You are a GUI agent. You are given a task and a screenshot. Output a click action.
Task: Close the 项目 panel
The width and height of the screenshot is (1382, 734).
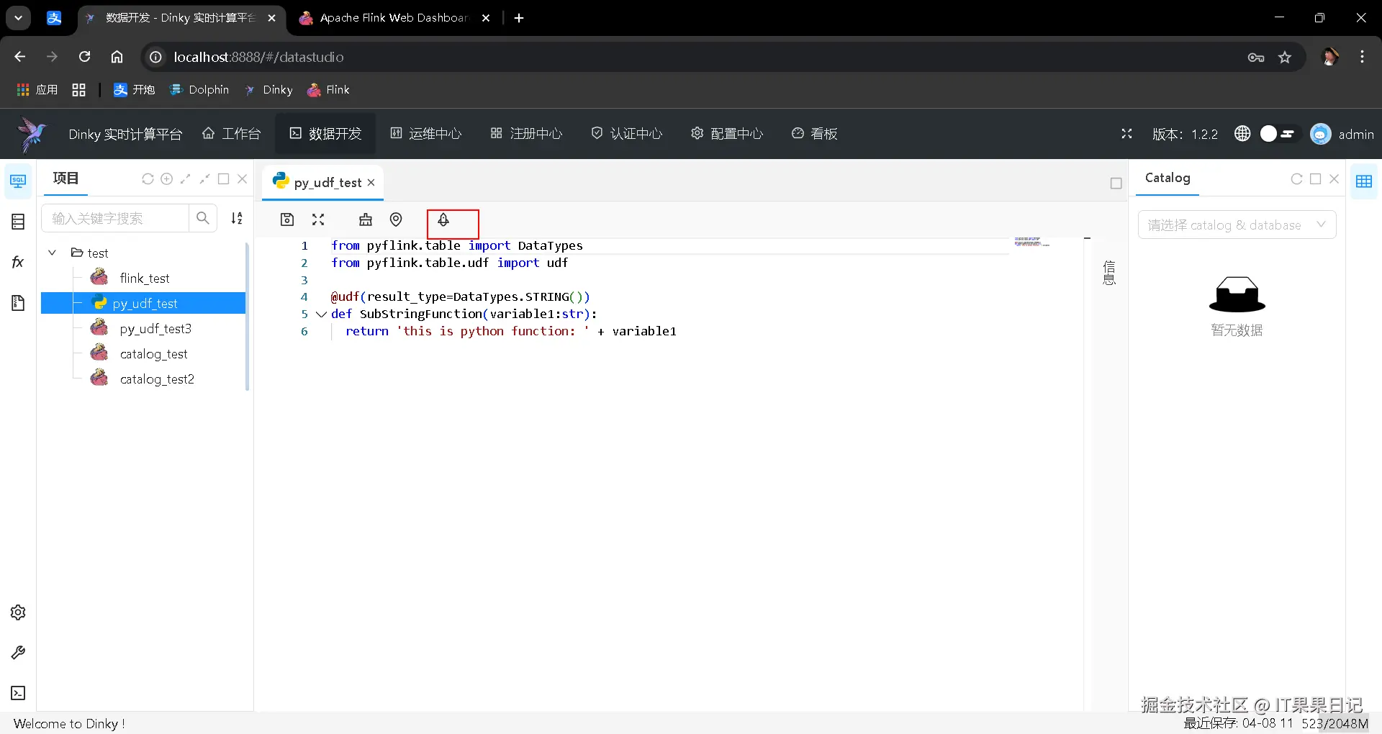242,179
